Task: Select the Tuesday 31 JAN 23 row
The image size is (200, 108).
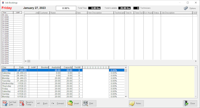Action: tap(63, 81)
